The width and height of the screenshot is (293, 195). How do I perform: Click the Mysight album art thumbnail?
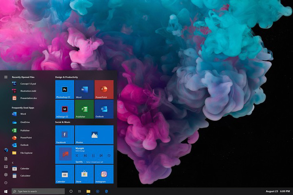click(x=65, y=154)
